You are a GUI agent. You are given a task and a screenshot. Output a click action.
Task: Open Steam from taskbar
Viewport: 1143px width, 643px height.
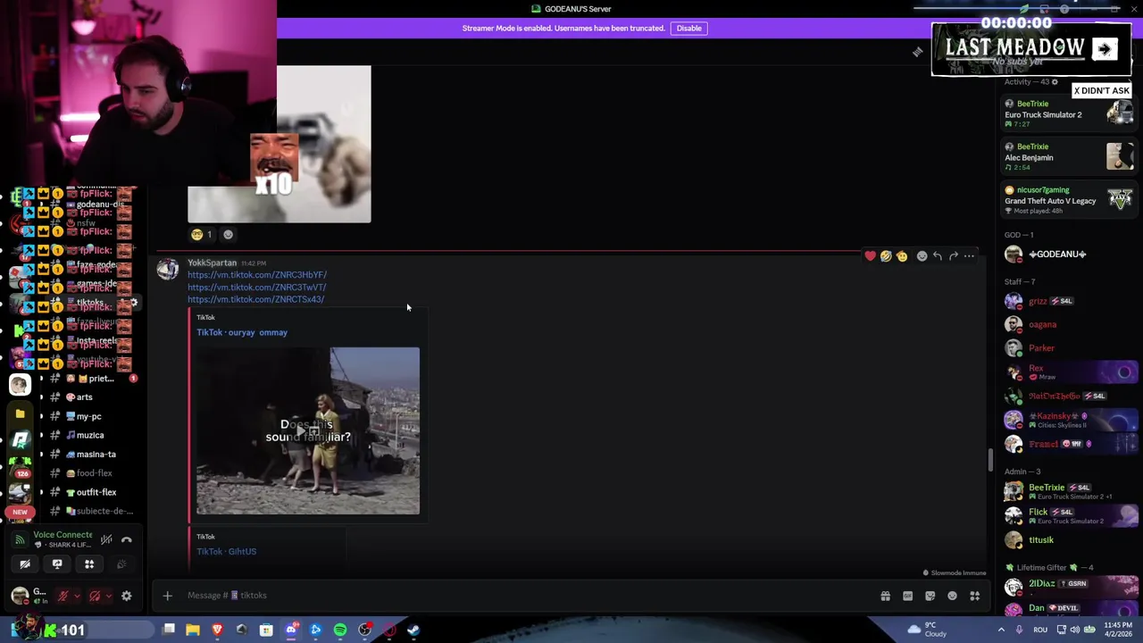pyautogui.click(x=413, y=630)
